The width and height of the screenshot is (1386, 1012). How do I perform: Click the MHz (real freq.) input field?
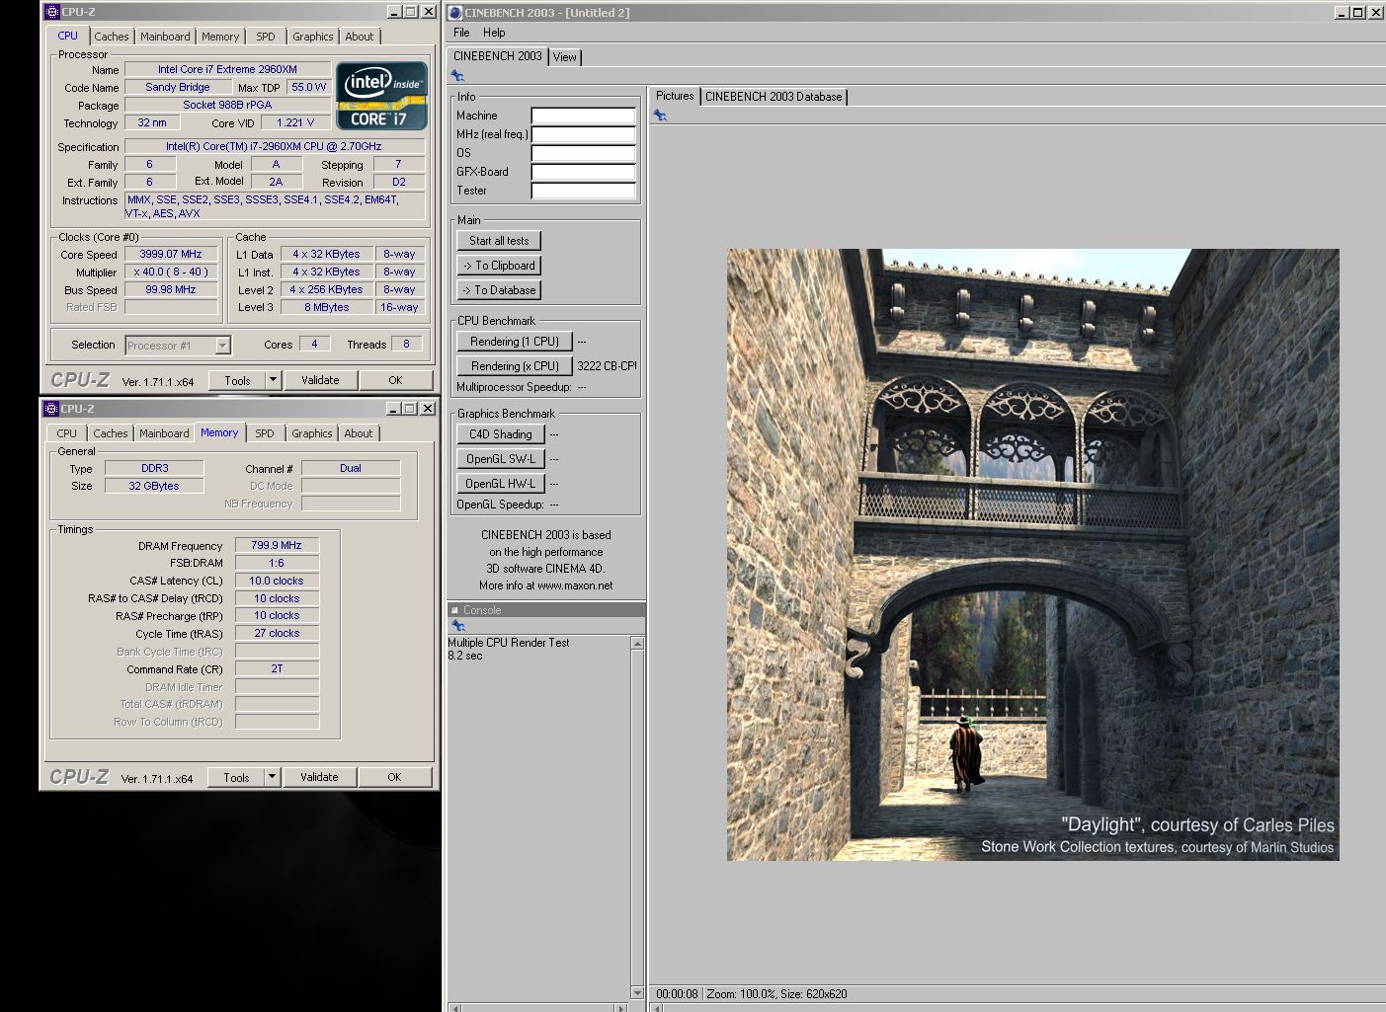click(583, 134)
